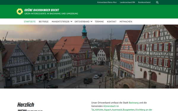The width and height of the screenshot is (178, 111).
Task: Expand the Ortsverband submenu chevron
Action: 91,21
